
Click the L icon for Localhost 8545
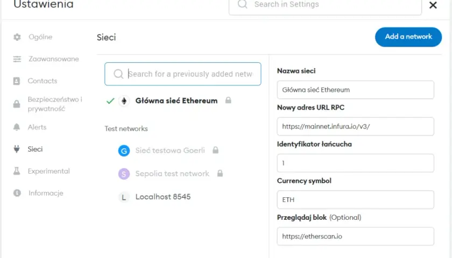pyautogui.click(x=124, y=197)
